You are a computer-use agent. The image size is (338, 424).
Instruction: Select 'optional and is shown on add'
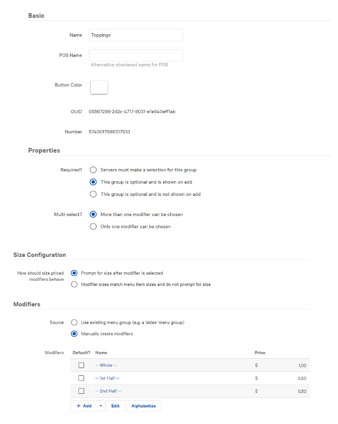(x=93, y=182)
